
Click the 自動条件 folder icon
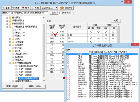(x=13, y=45)
